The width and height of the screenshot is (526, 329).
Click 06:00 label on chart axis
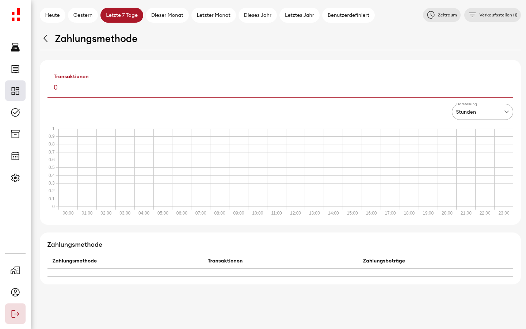[182, 213]
